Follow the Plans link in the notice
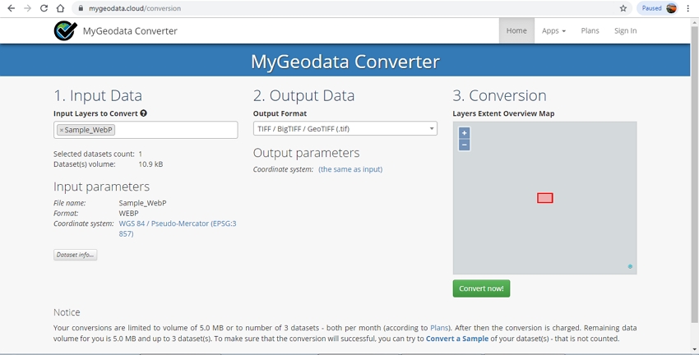 click(438, 328)
